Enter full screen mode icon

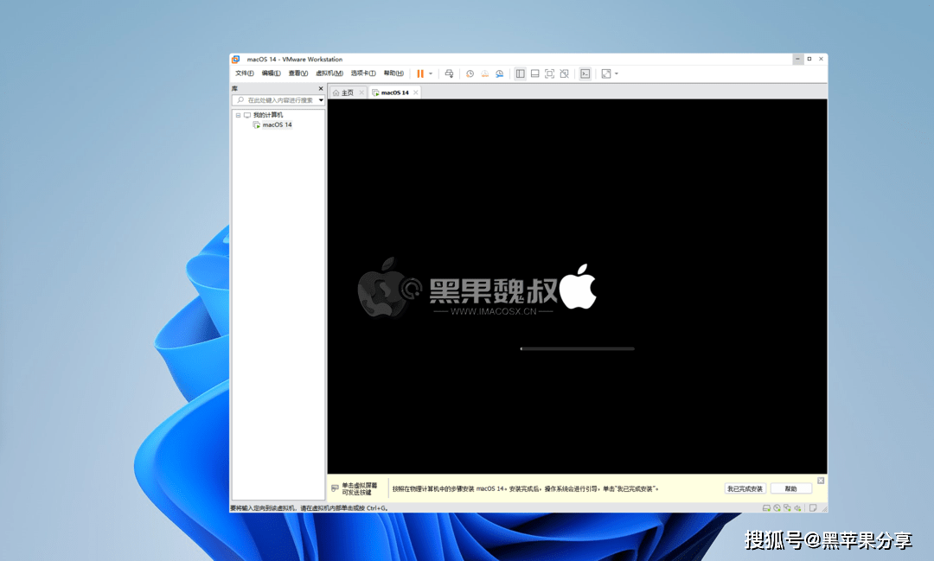coord(549,73)
